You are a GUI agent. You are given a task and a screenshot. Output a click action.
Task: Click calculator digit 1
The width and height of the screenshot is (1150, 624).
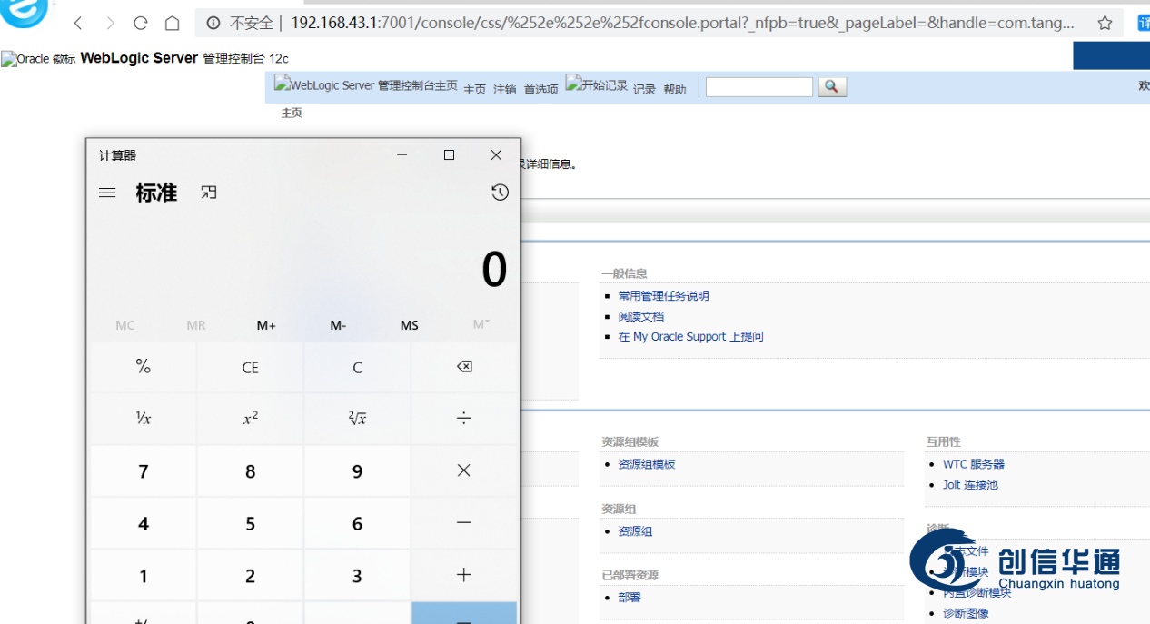click(x=144, y=575)
